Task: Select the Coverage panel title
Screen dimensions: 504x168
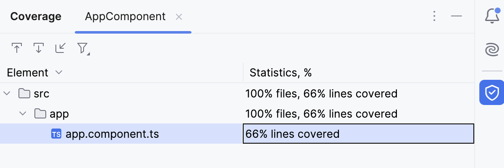Action: [x=36, y=17]
